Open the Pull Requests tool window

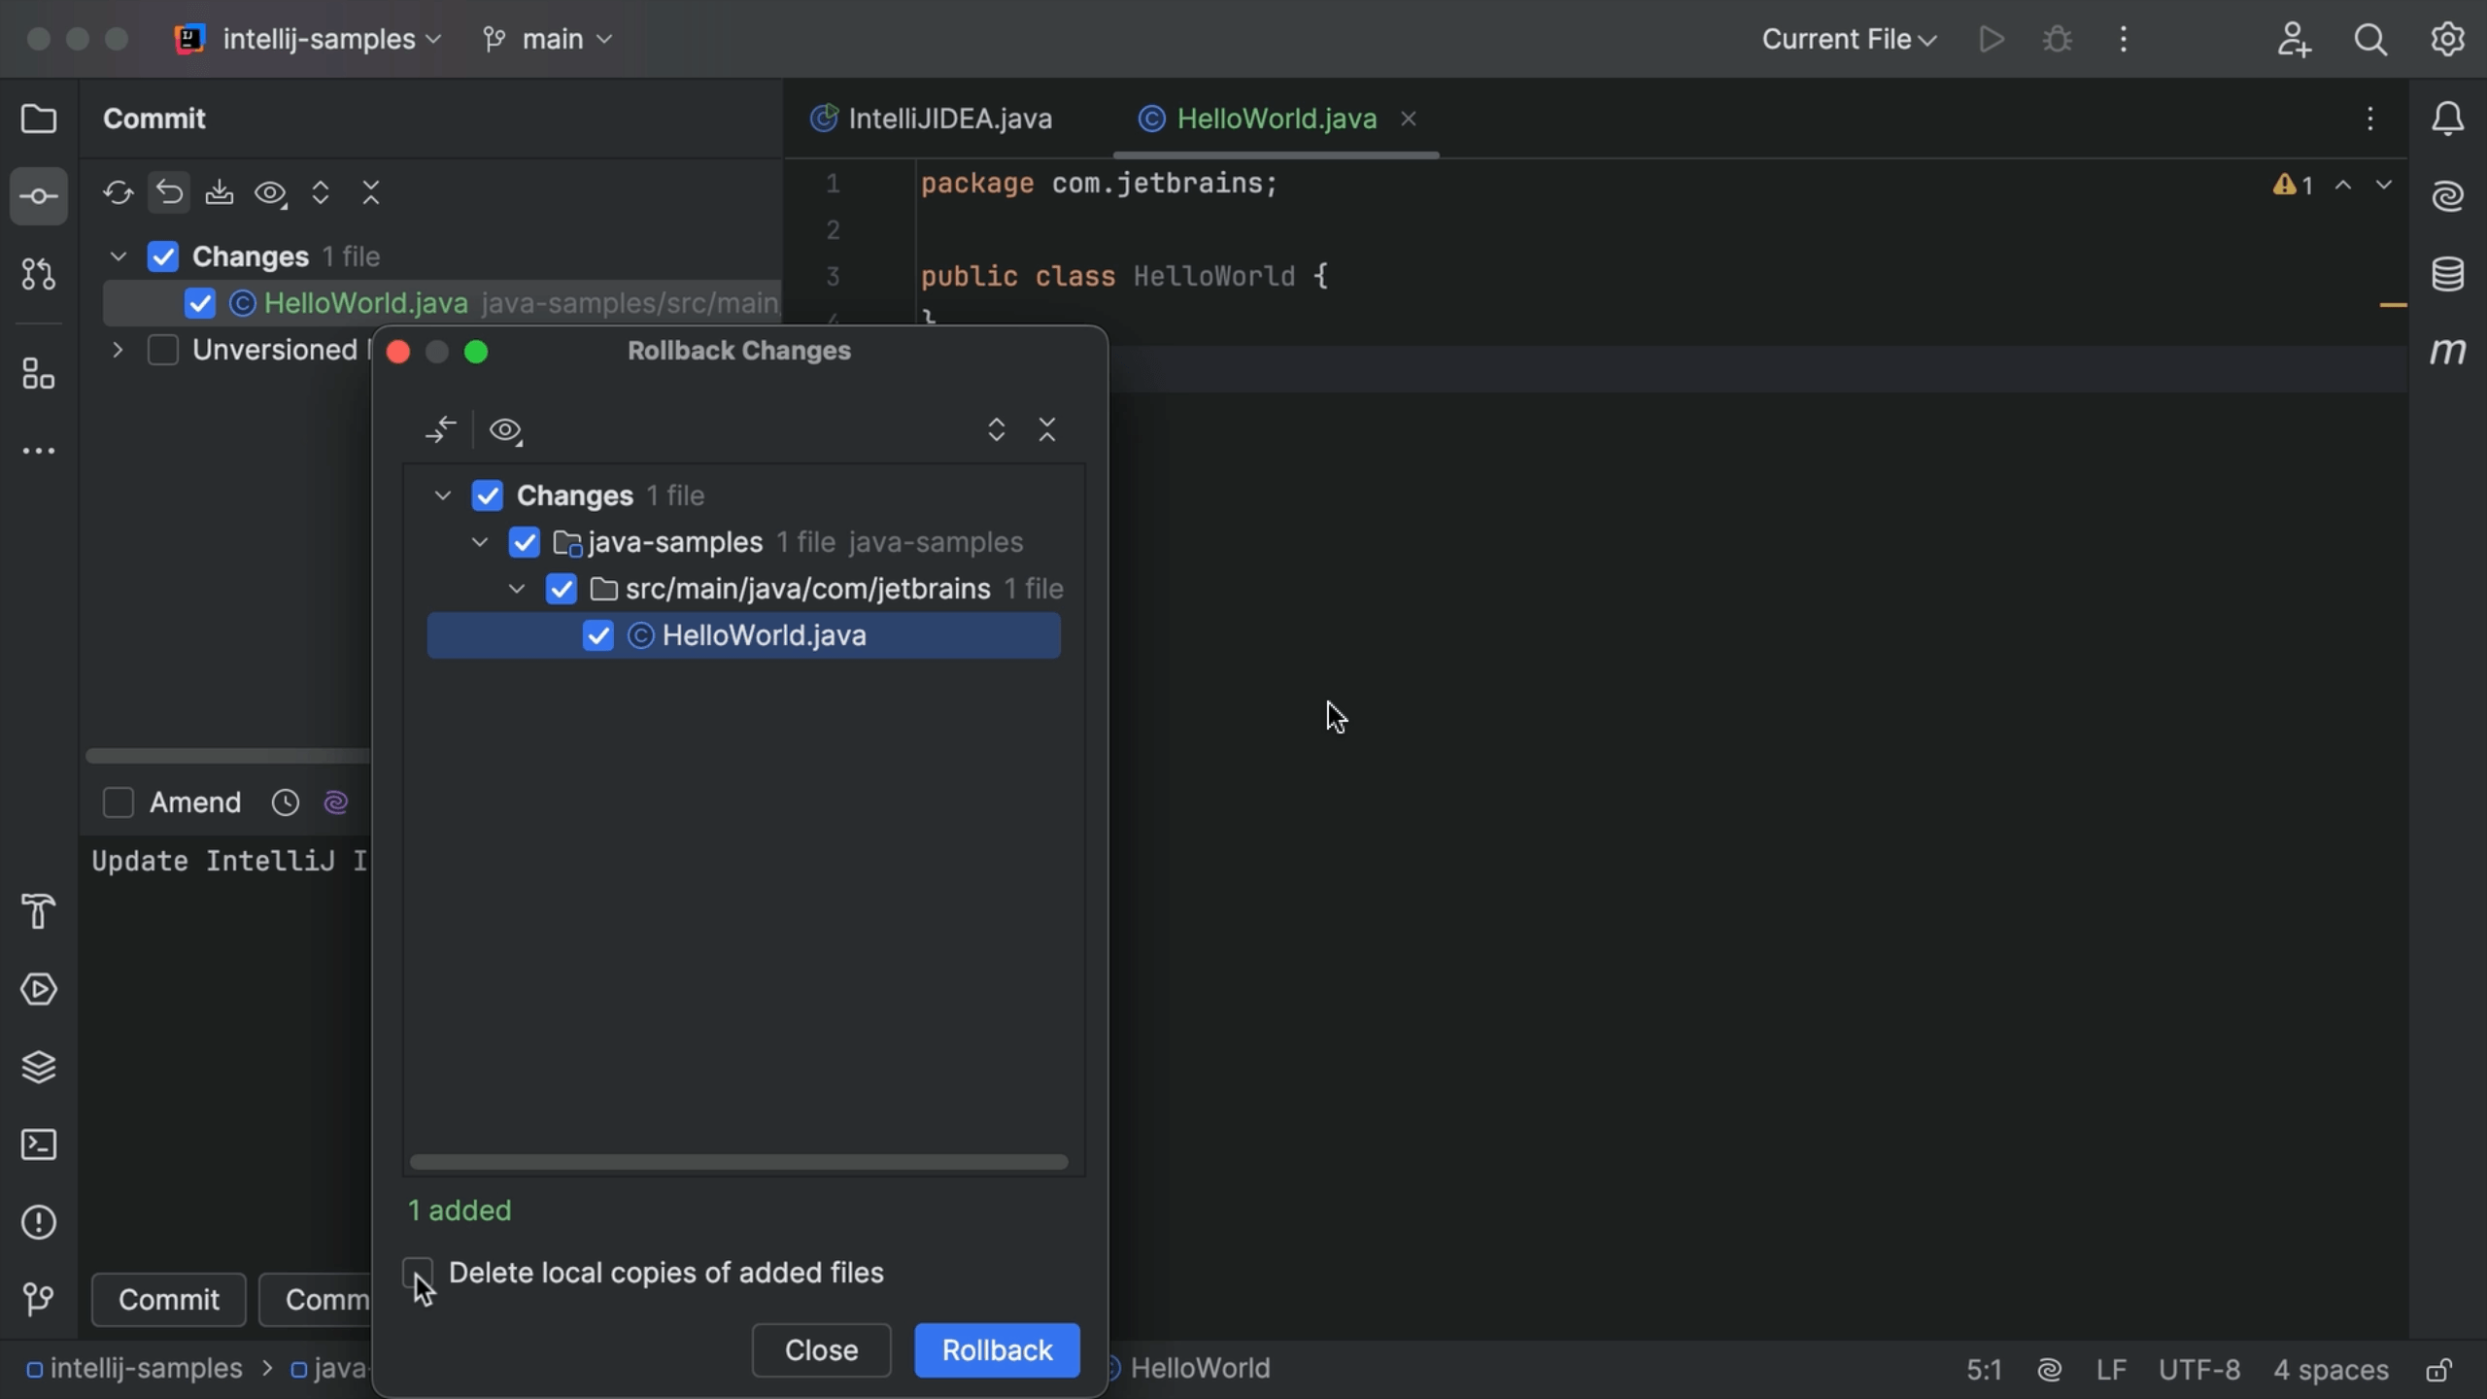tap(39, 275)
